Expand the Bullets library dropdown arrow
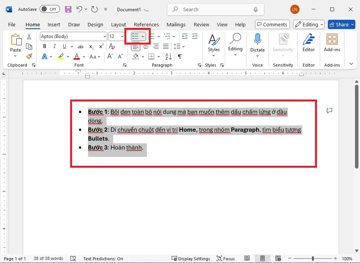This screenshot has width=360, height=263. [143, 36]
